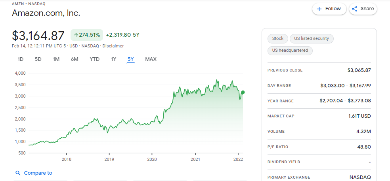Click the YEAR RANGE label
The image size is (390, 181).
281,101
